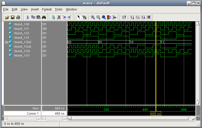The width and height of the screenshot is (202, 128).
Task: Save the wave format with the floppy icon
Action: point(12,17)
